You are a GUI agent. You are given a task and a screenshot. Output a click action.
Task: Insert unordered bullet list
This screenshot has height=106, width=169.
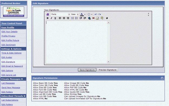(x=77, y=18)
